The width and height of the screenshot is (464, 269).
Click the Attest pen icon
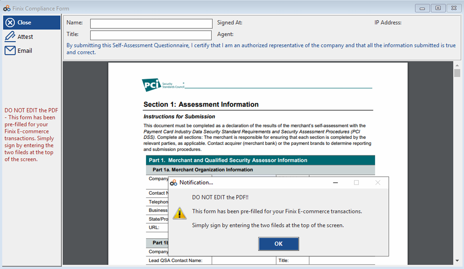[10, 36]
